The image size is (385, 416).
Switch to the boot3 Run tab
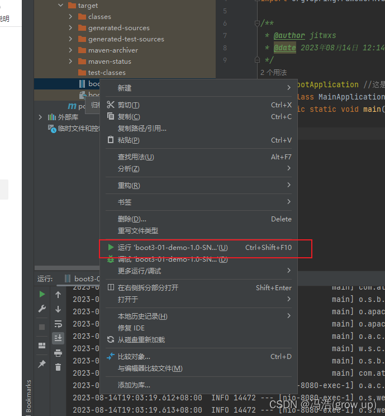point(82,279)
